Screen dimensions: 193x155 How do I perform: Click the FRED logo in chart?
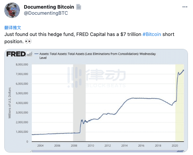click(16, 54)
